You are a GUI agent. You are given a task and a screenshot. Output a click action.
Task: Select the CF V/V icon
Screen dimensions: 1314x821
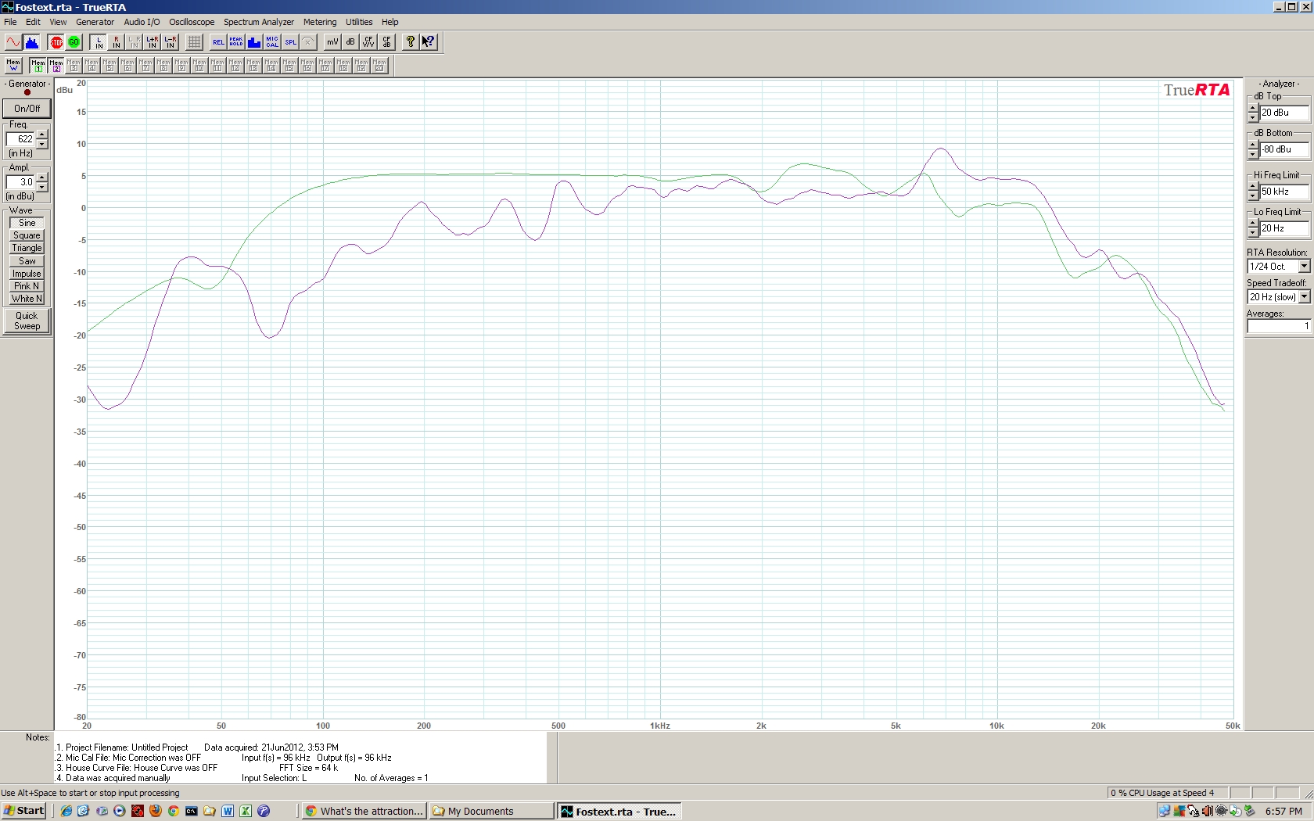368,42
